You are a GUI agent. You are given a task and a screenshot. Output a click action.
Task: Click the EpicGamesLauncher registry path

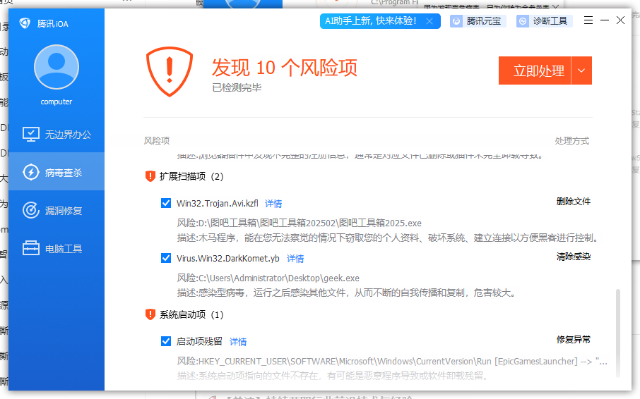coord(392,361)
